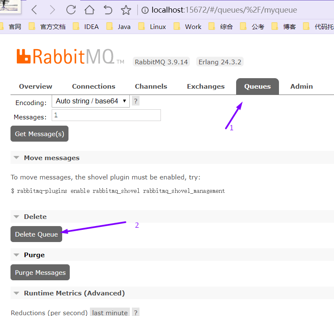This screenshot has height=316, width=334.
Task: Go forward with the browser forward arrow
Action: pos(53,10)
